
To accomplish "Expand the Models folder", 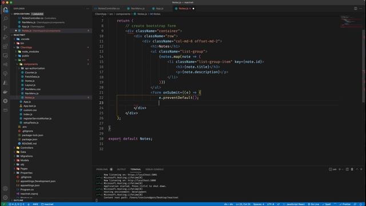I will coord(25,160).
